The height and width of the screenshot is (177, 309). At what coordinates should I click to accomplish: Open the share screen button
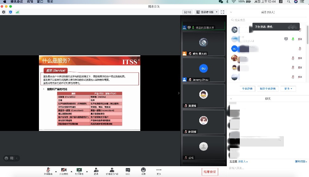click(x=79, y=171)
